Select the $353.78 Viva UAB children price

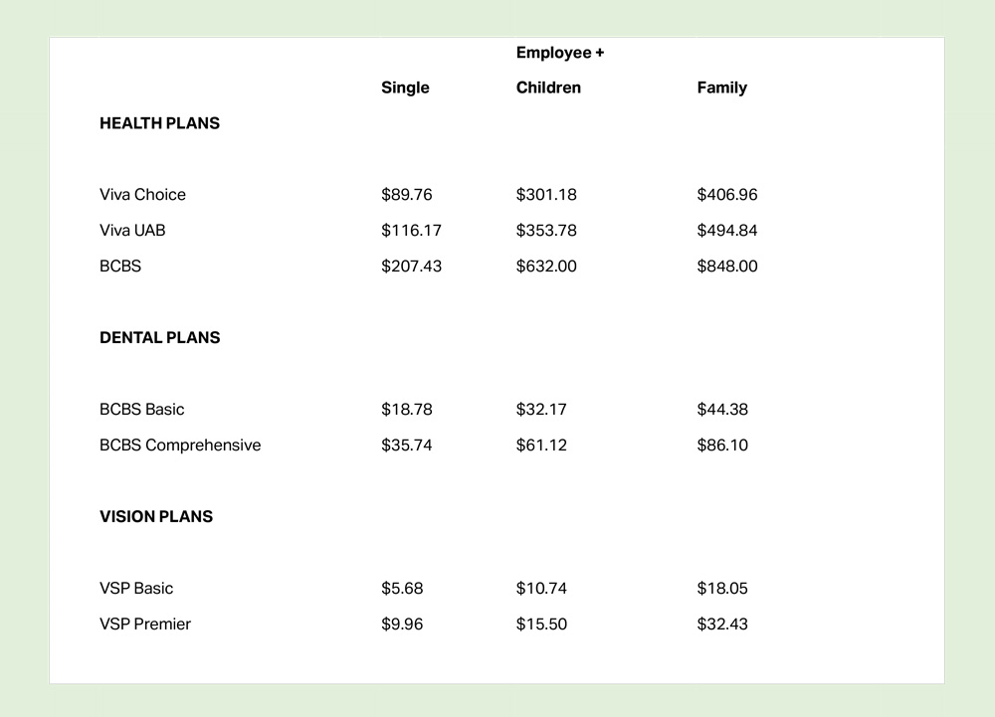546,231
